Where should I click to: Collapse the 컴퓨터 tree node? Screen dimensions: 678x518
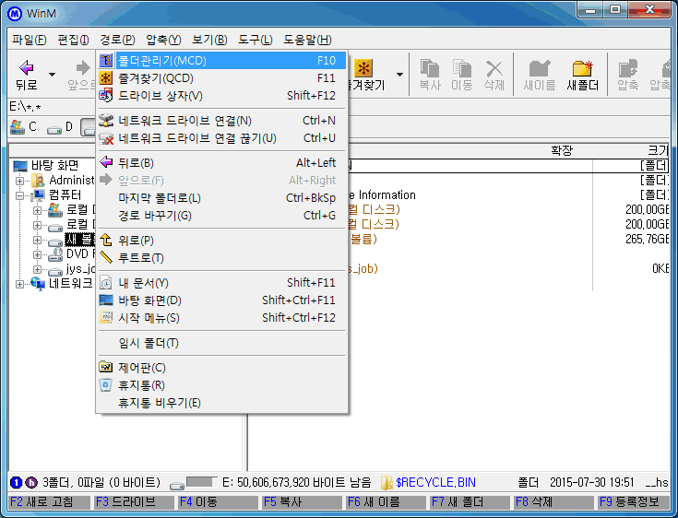[19, 195]
